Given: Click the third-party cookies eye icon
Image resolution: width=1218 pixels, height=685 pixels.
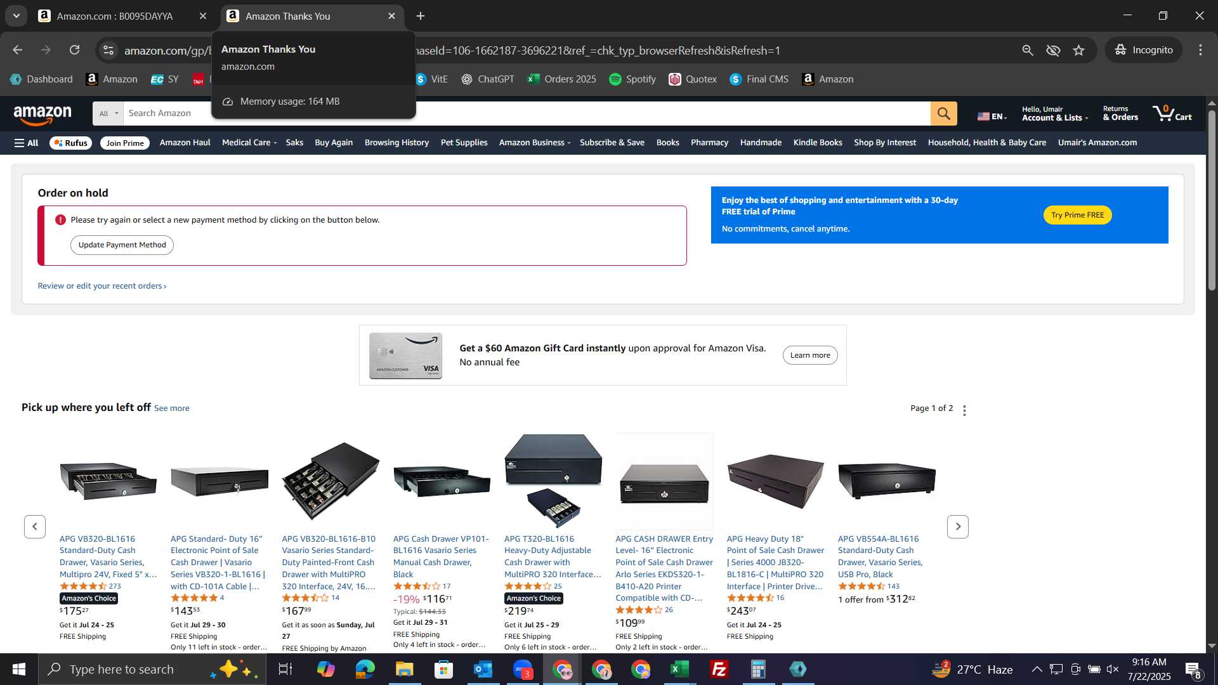Looking at the screenshot, I should click(1053, 50).
